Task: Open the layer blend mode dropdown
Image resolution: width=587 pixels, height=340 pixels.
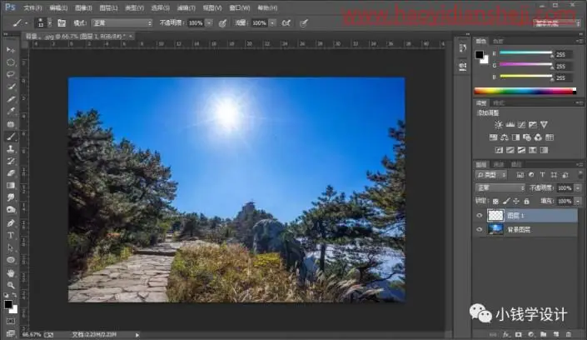Action: point(500,187)
